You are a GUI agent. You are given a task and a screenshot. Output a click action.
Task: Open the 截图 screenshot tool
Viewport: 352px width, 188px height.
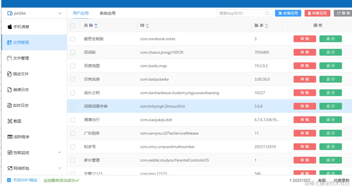point(14,121)
